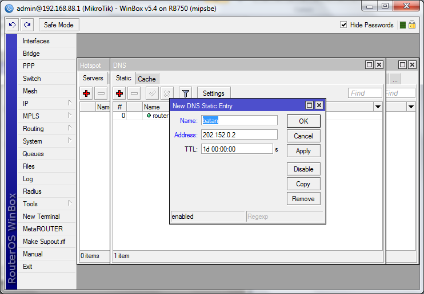Click the minus icon in Hotspot window
The width and height of the screenshot is (424, 294).
point(101,93)
